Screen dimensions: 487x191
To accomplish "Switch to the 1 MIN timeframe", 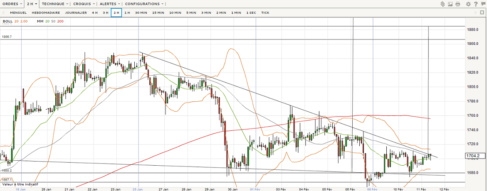I will (x=236, y=13).
